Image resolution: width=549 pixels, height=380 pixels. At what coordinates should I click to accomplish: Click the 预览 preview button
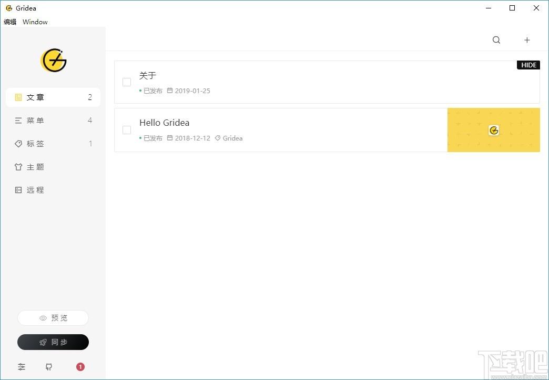tap(53, 318)
